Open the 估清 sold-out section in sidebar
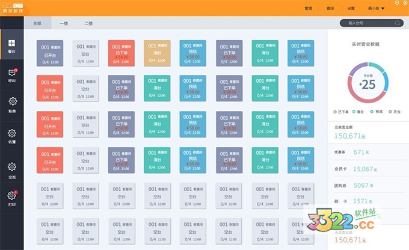The image size is (409, 250). (12, 136)
